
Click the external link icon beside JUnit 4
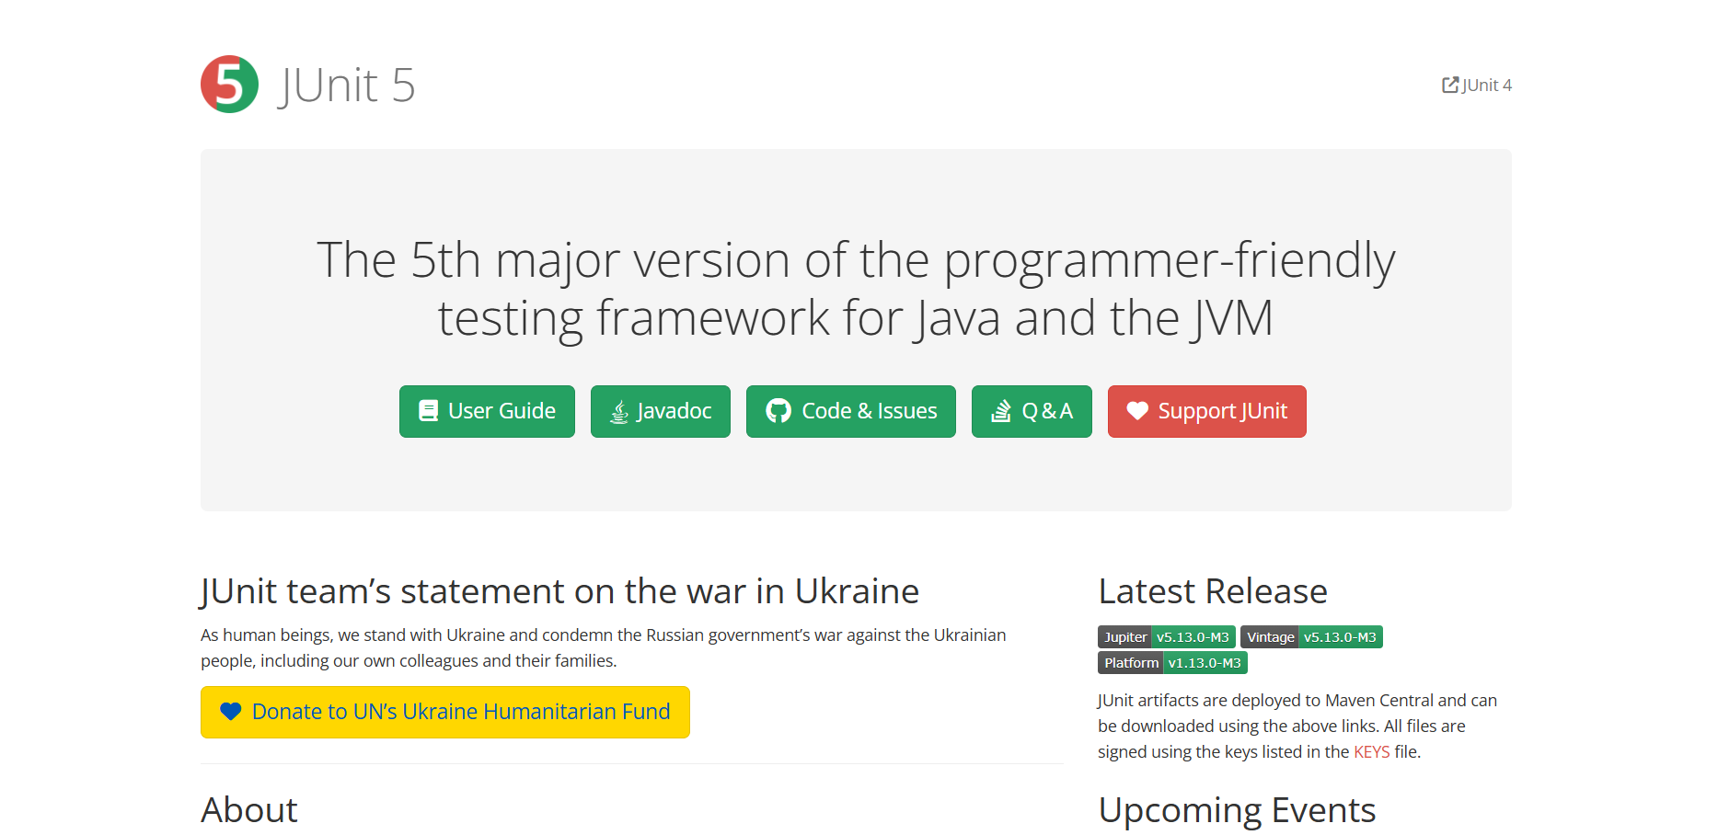point(1450,85)
